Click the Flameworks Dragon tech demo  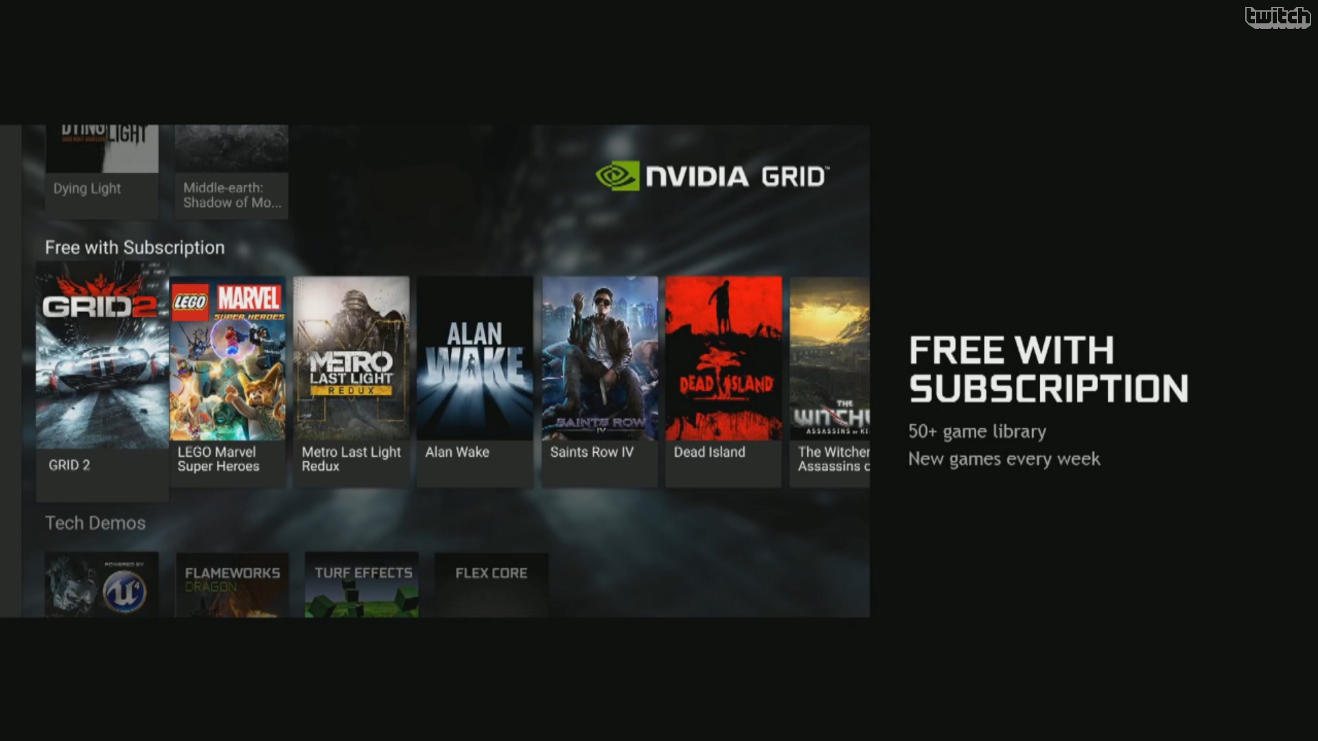[232, 585]
